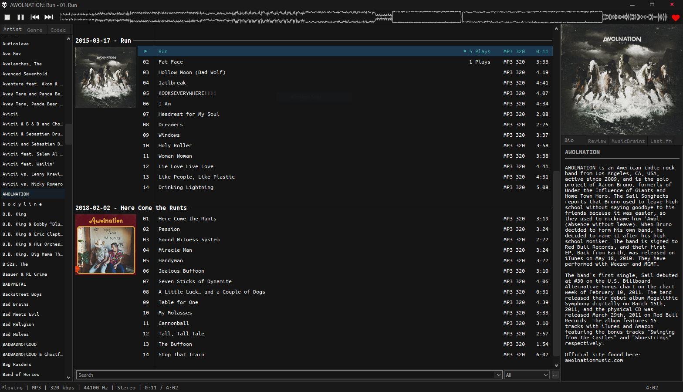Select b o d y l i n e artist

[x=23, y=204]
